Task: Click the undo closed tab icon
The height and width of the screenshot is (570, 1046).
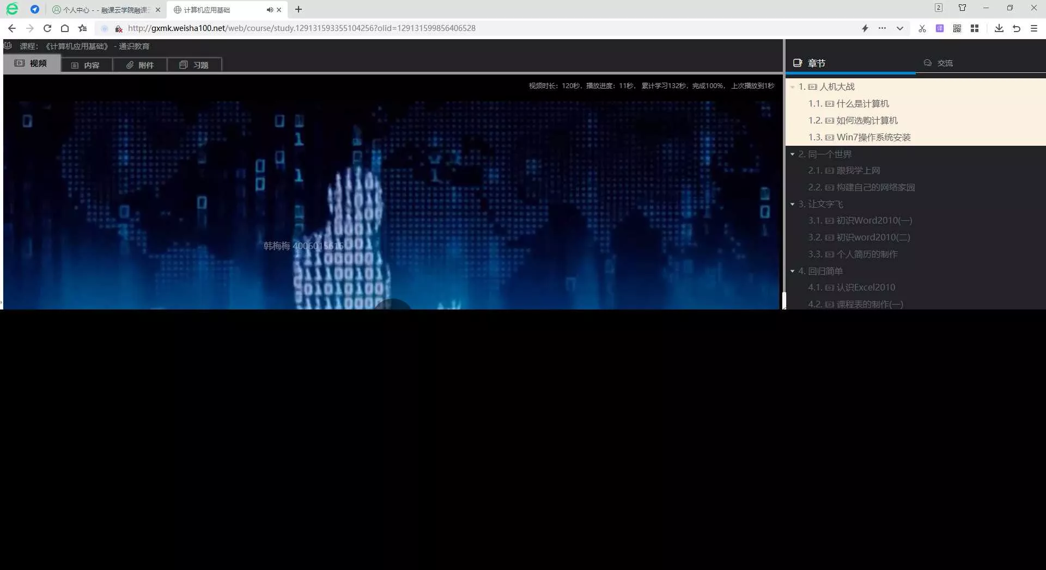Action: 1017,28
